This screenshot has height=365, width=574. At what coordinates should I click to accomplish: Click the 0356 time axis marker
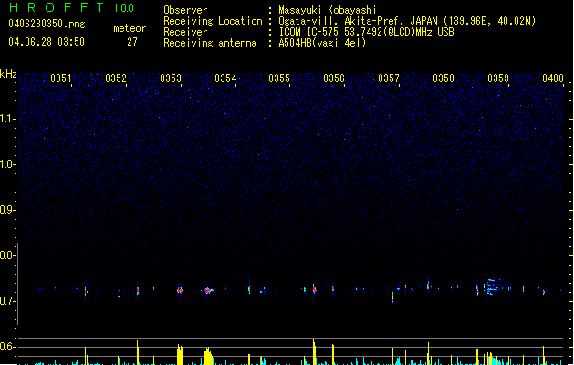[x=334, y=78]
